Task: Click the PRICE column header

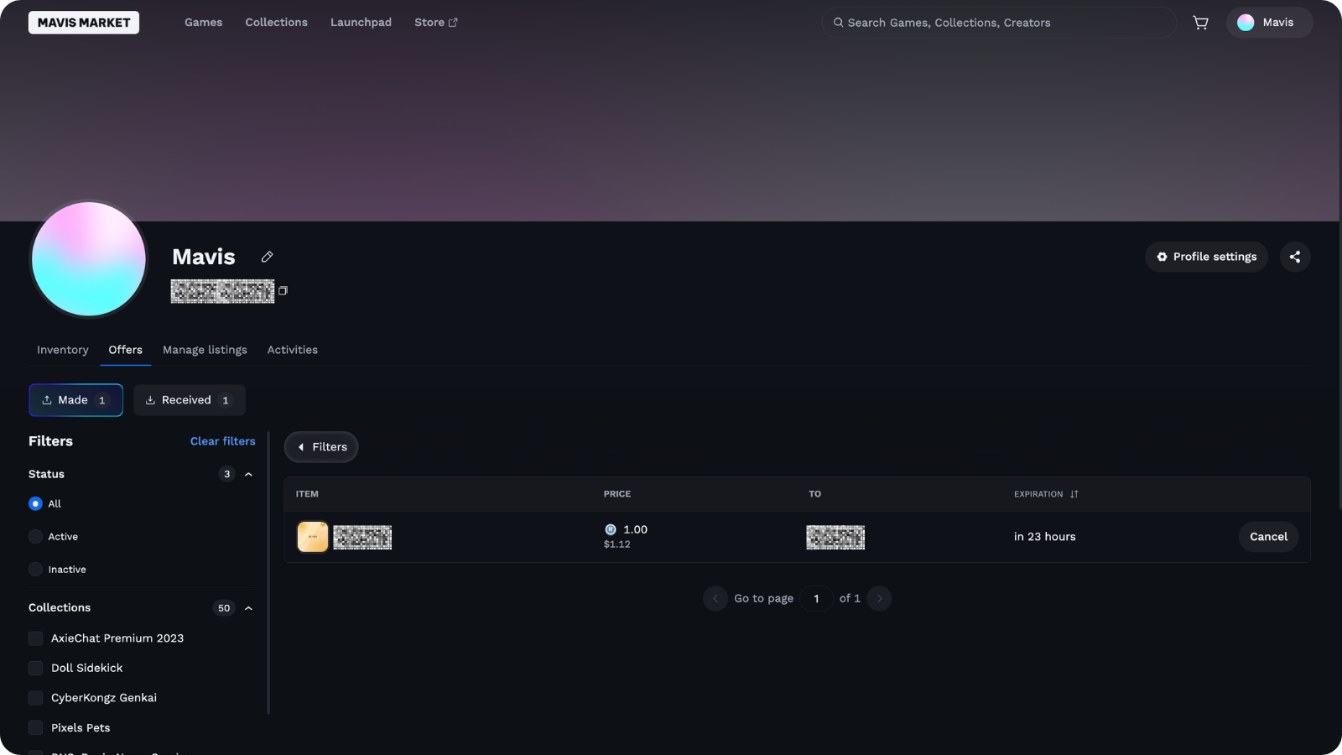Action: (617, 494)
